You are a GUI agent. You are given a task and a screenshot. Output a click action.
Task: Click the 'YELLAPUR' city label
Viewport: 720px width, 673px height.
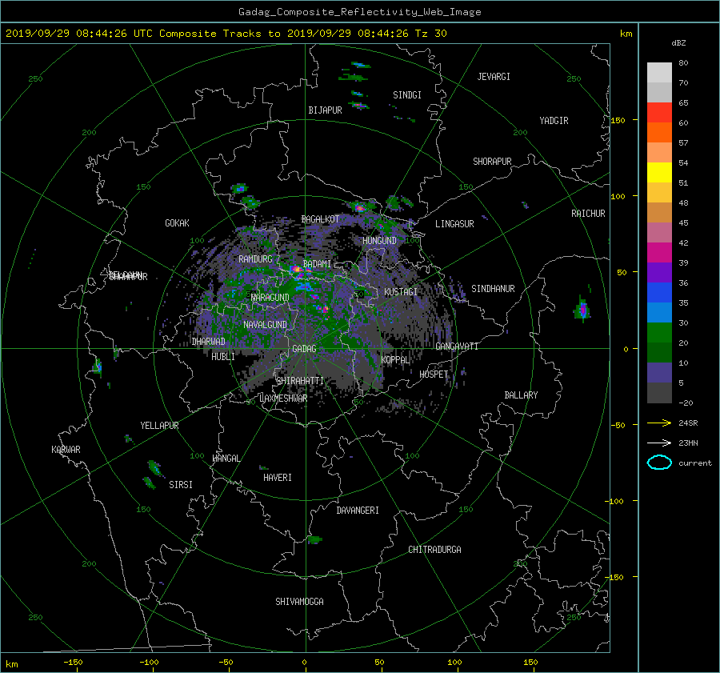point(159,426)
